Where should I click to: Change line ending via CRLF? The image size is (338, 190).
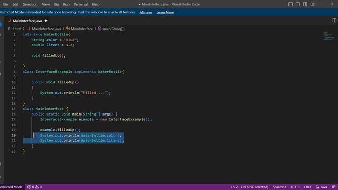click(307, 187)
